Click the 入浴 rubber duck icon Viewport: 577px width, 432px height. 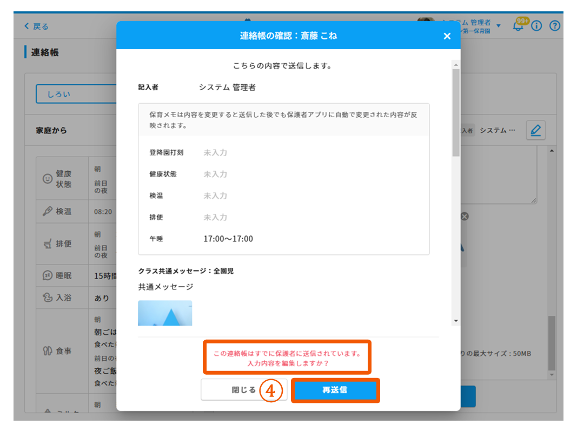(48, 298)
